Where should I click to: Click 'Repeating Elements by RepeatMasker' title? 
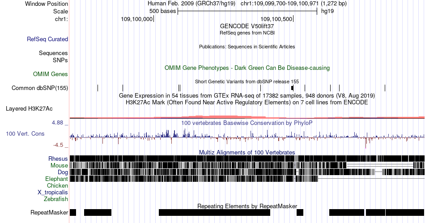247,206
